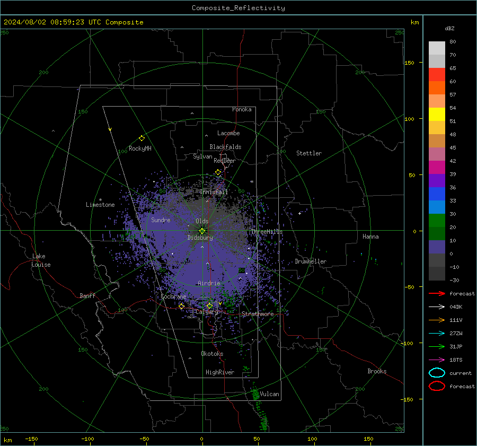
Task: Click the cyan 27ZW arrow icon
Action: [437, 334]
